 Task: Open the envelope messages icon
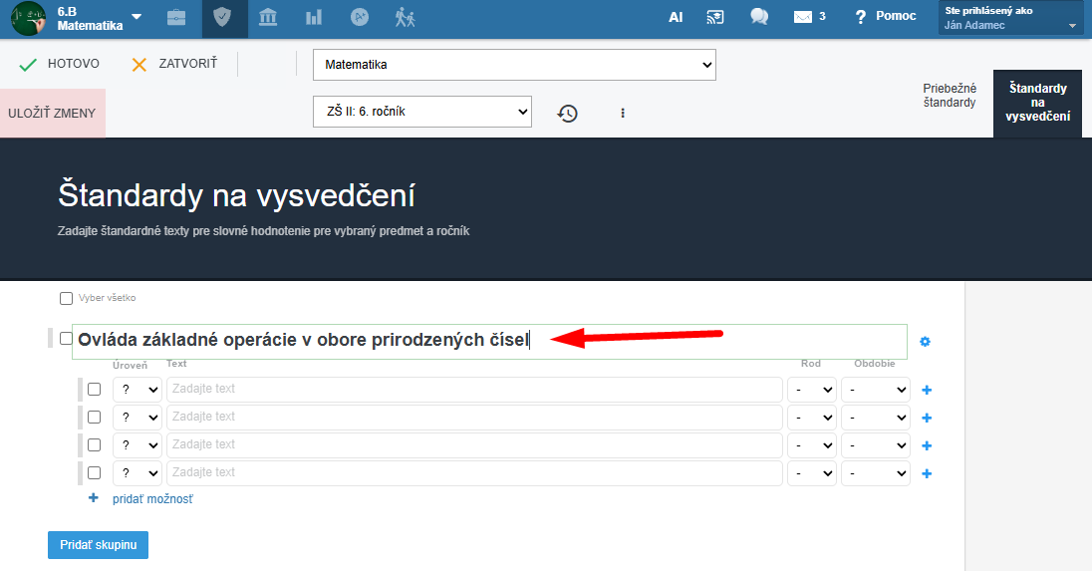click(803, 17)
